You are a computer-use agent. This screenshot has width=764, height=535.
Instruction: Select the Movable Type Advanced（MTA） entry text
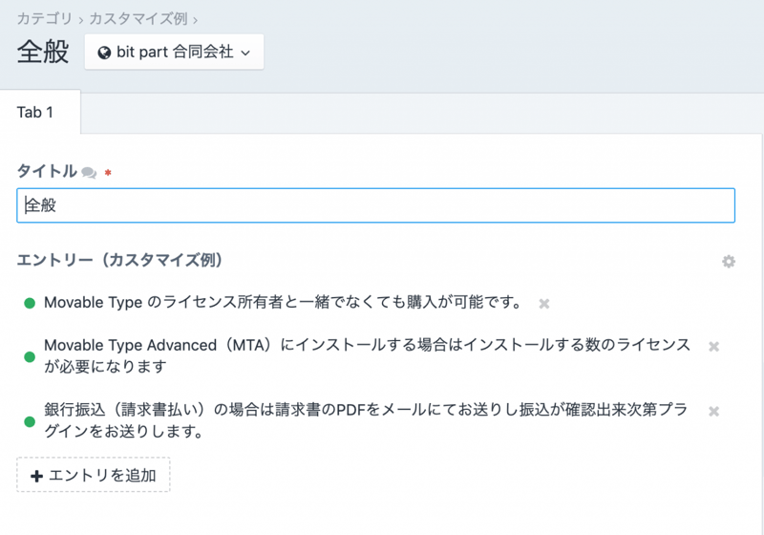367,355
